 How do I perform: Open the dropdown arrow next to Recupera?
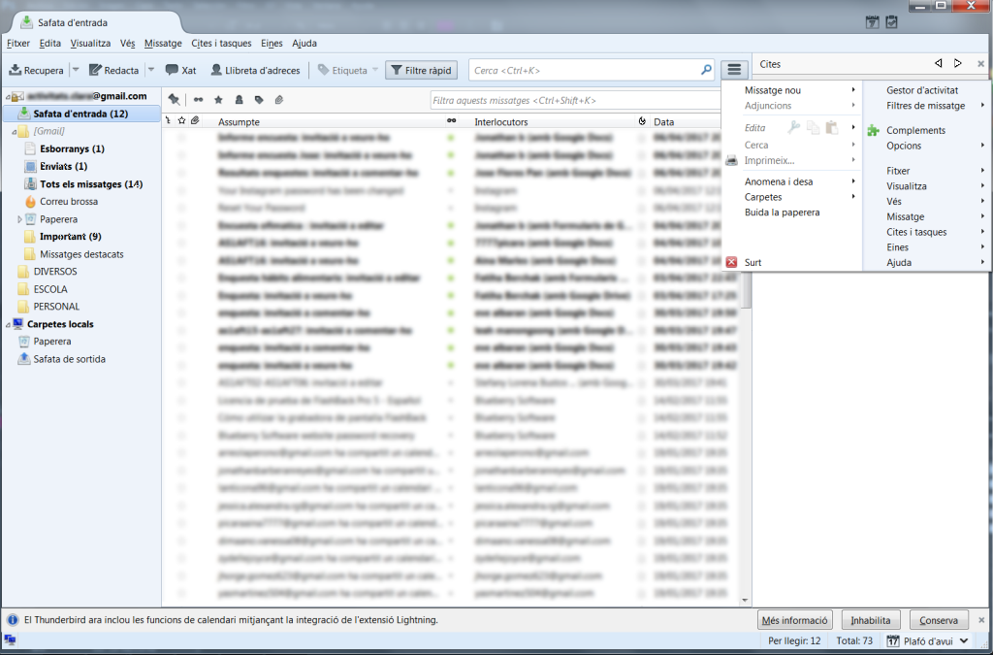(75, 70)
